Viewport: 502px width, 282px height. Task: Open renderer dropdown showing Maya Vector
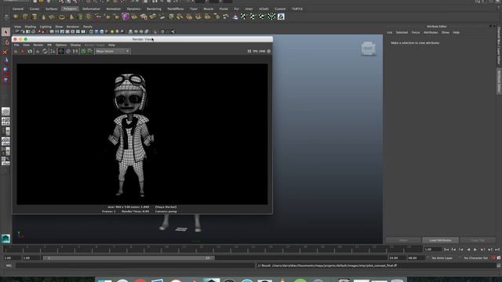pos(112,51)
